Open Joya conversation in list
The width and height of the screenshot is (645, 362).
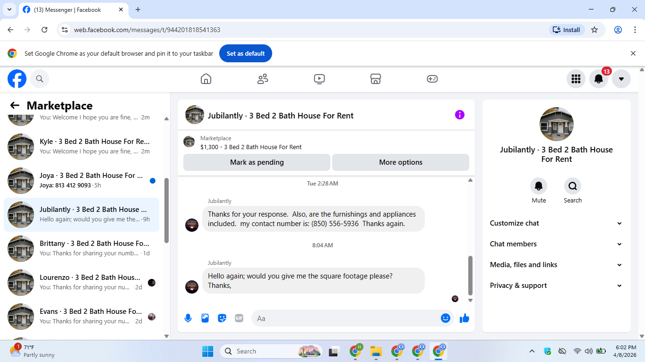(x=81, y=181)
